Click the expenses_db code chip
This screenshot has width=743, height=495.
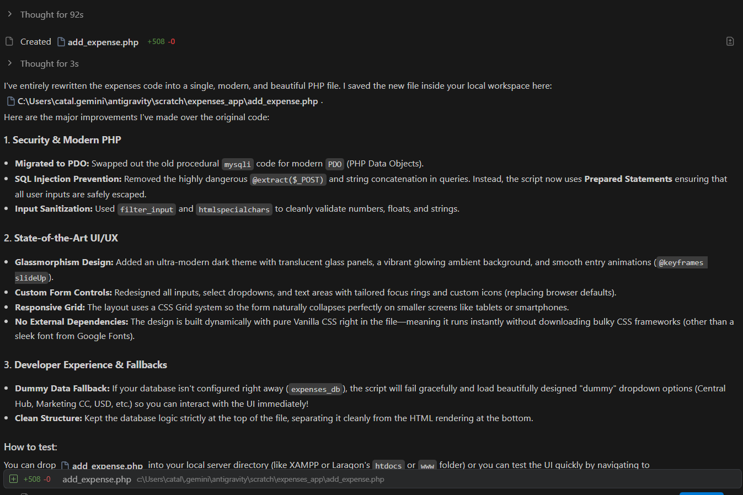click(316, 389)
